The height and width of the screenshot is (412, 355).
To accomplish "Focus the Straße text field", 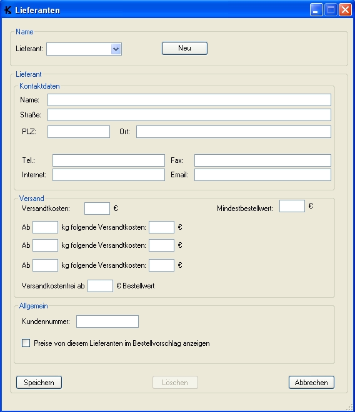I will (x=189, y=115).
